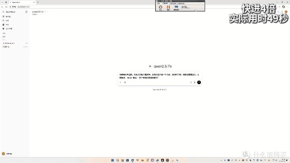Open Windows taskbar search
290x163 pixels.
(117, 160)
